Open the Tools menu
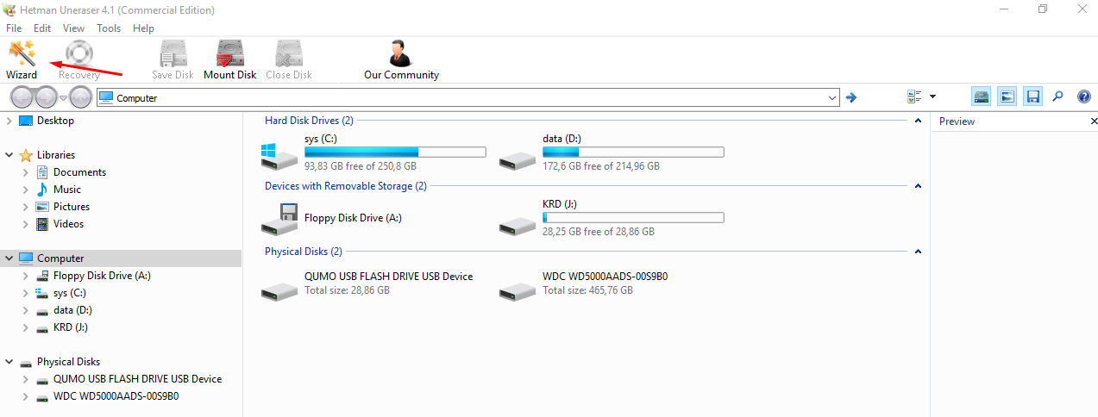The image size is (1098, 417). coord(109,28)
